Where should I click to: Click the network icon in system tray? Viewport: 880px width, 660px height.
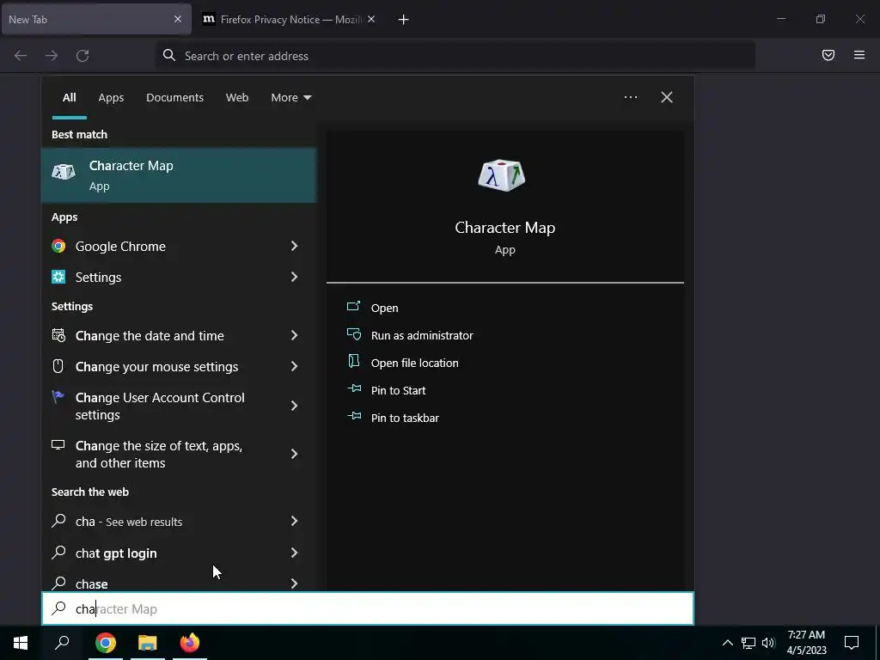tap(749, 643)
